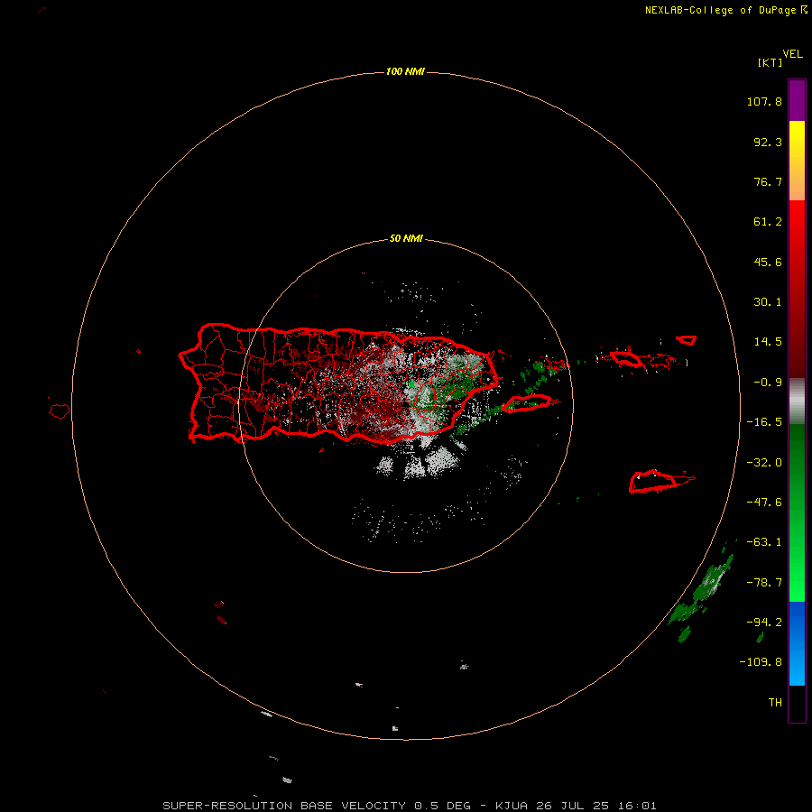Screen dimensions: 812x812
Task: Click the TH legend label
Action: coord(775,703)
